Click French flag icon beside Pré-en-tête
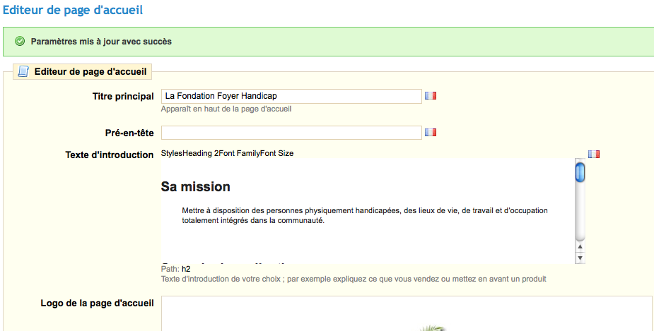 (x=431, y=133)
